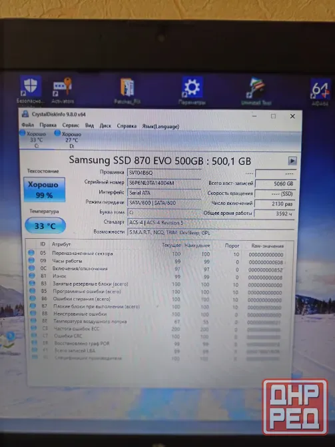Image resolution: width=335 pixels, height=447 pixels.
Task: Close the CrystalDiskInfo window
Action: [292, 116]
